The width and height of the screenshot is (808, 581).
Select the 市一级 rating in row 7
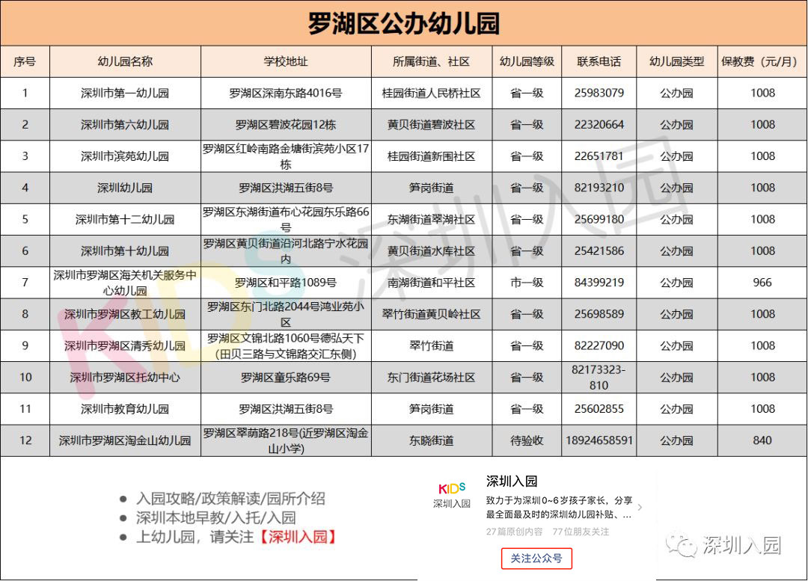click(x=526, y=282)
